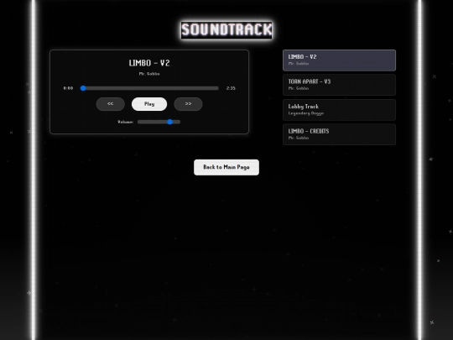Click the blue volume slider knob
The width and height of the screenshot is (453, 340).
[x=170, y=122]
